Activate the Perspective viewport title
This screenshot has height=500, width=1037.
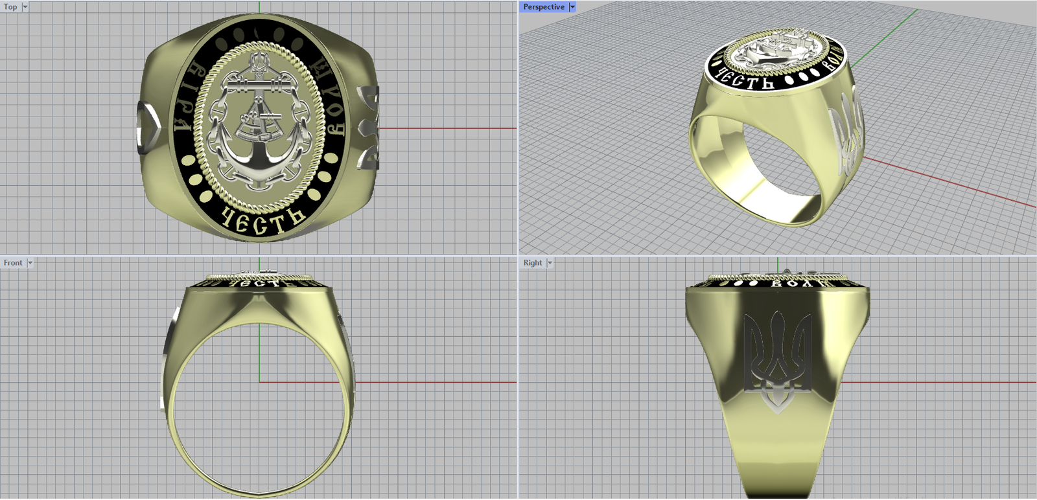pyautogui.click(x=543, y=6)
